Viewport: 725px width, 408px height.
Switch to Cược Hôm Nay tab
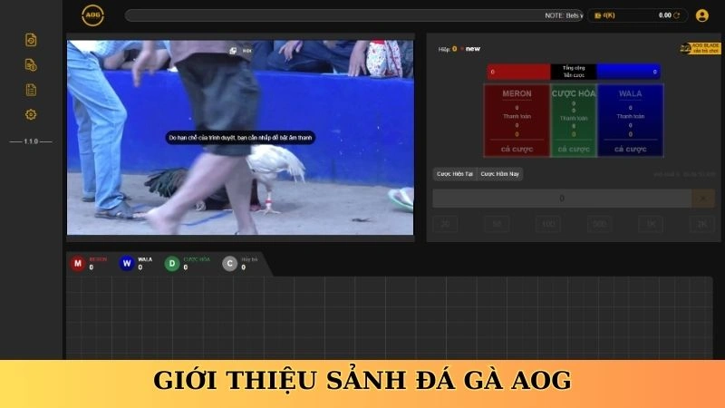pos(500,174)
